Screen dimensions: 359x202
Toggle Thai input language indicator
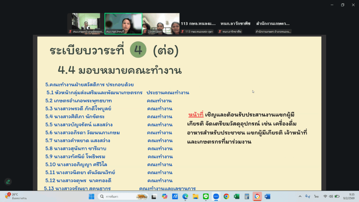(316, 196)
